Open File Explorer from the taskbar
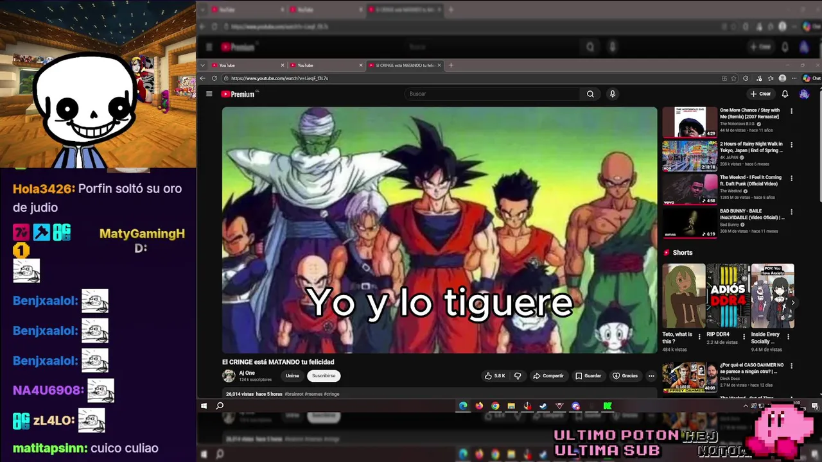This screenshot has width=822, height=462. click(511, 406)
